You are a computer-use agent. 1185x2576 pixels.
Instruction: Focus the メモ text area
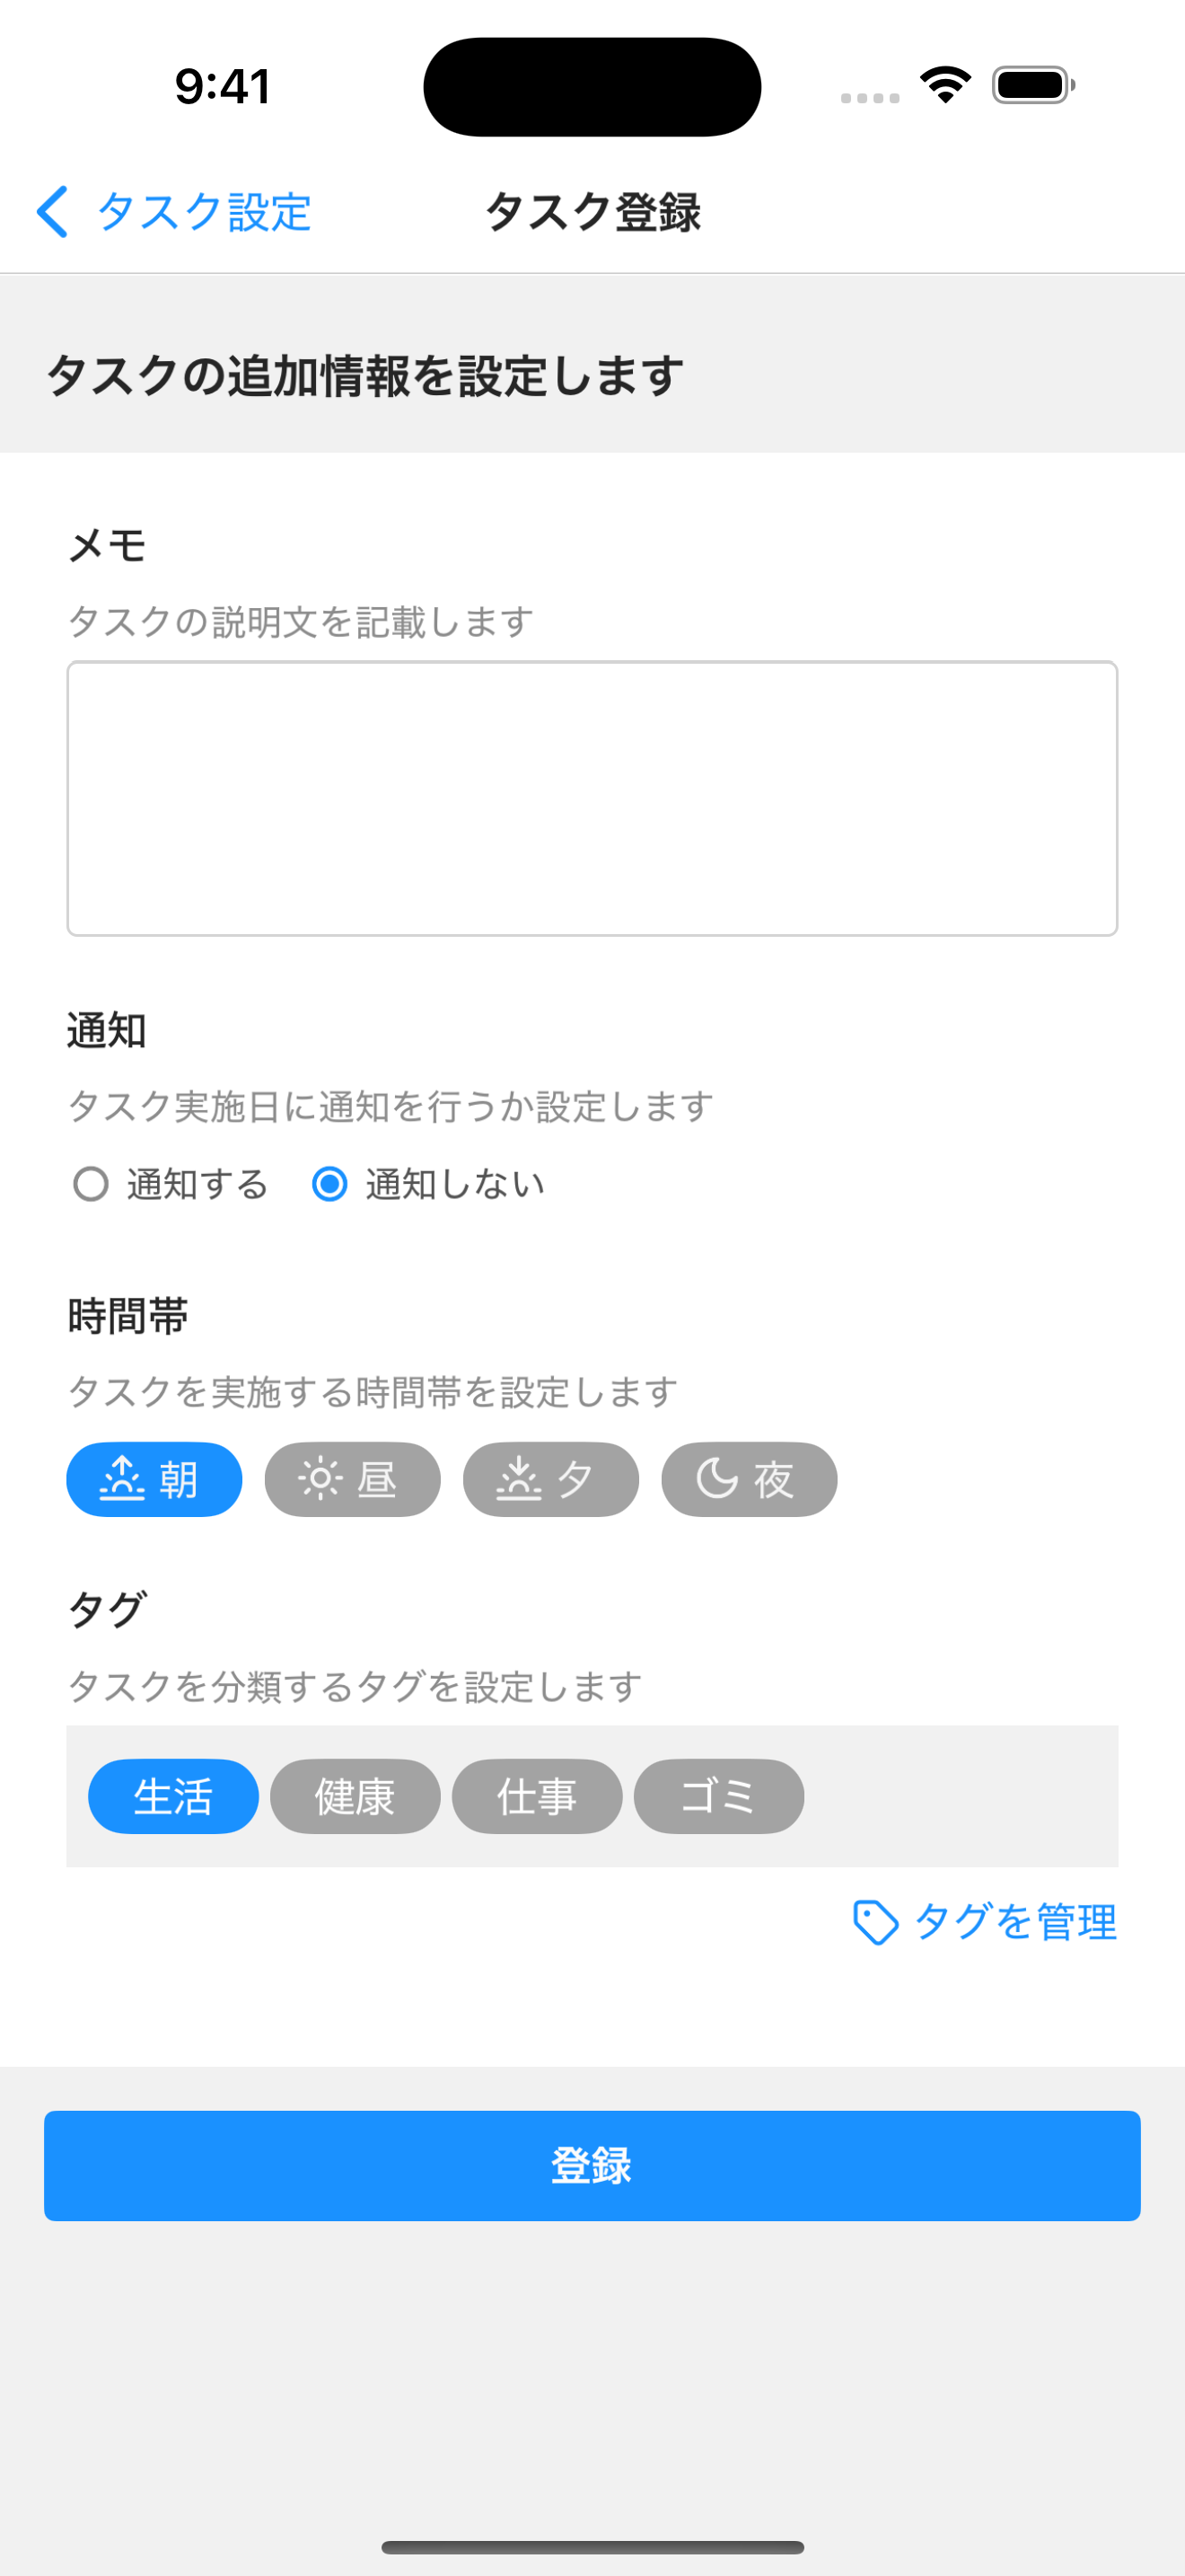[x=592, y=798]
